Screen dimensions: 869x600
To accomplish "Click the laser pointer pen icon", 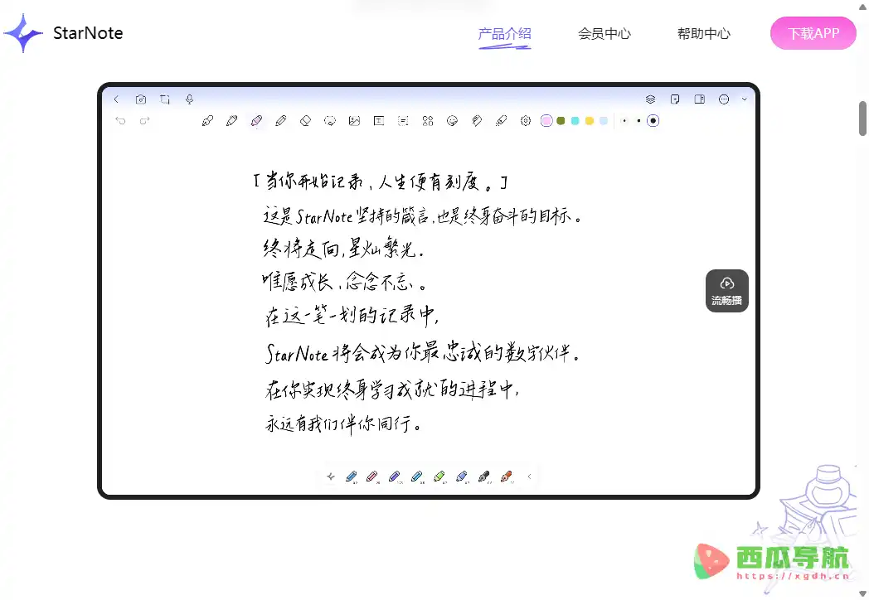I will click(501, 121).
